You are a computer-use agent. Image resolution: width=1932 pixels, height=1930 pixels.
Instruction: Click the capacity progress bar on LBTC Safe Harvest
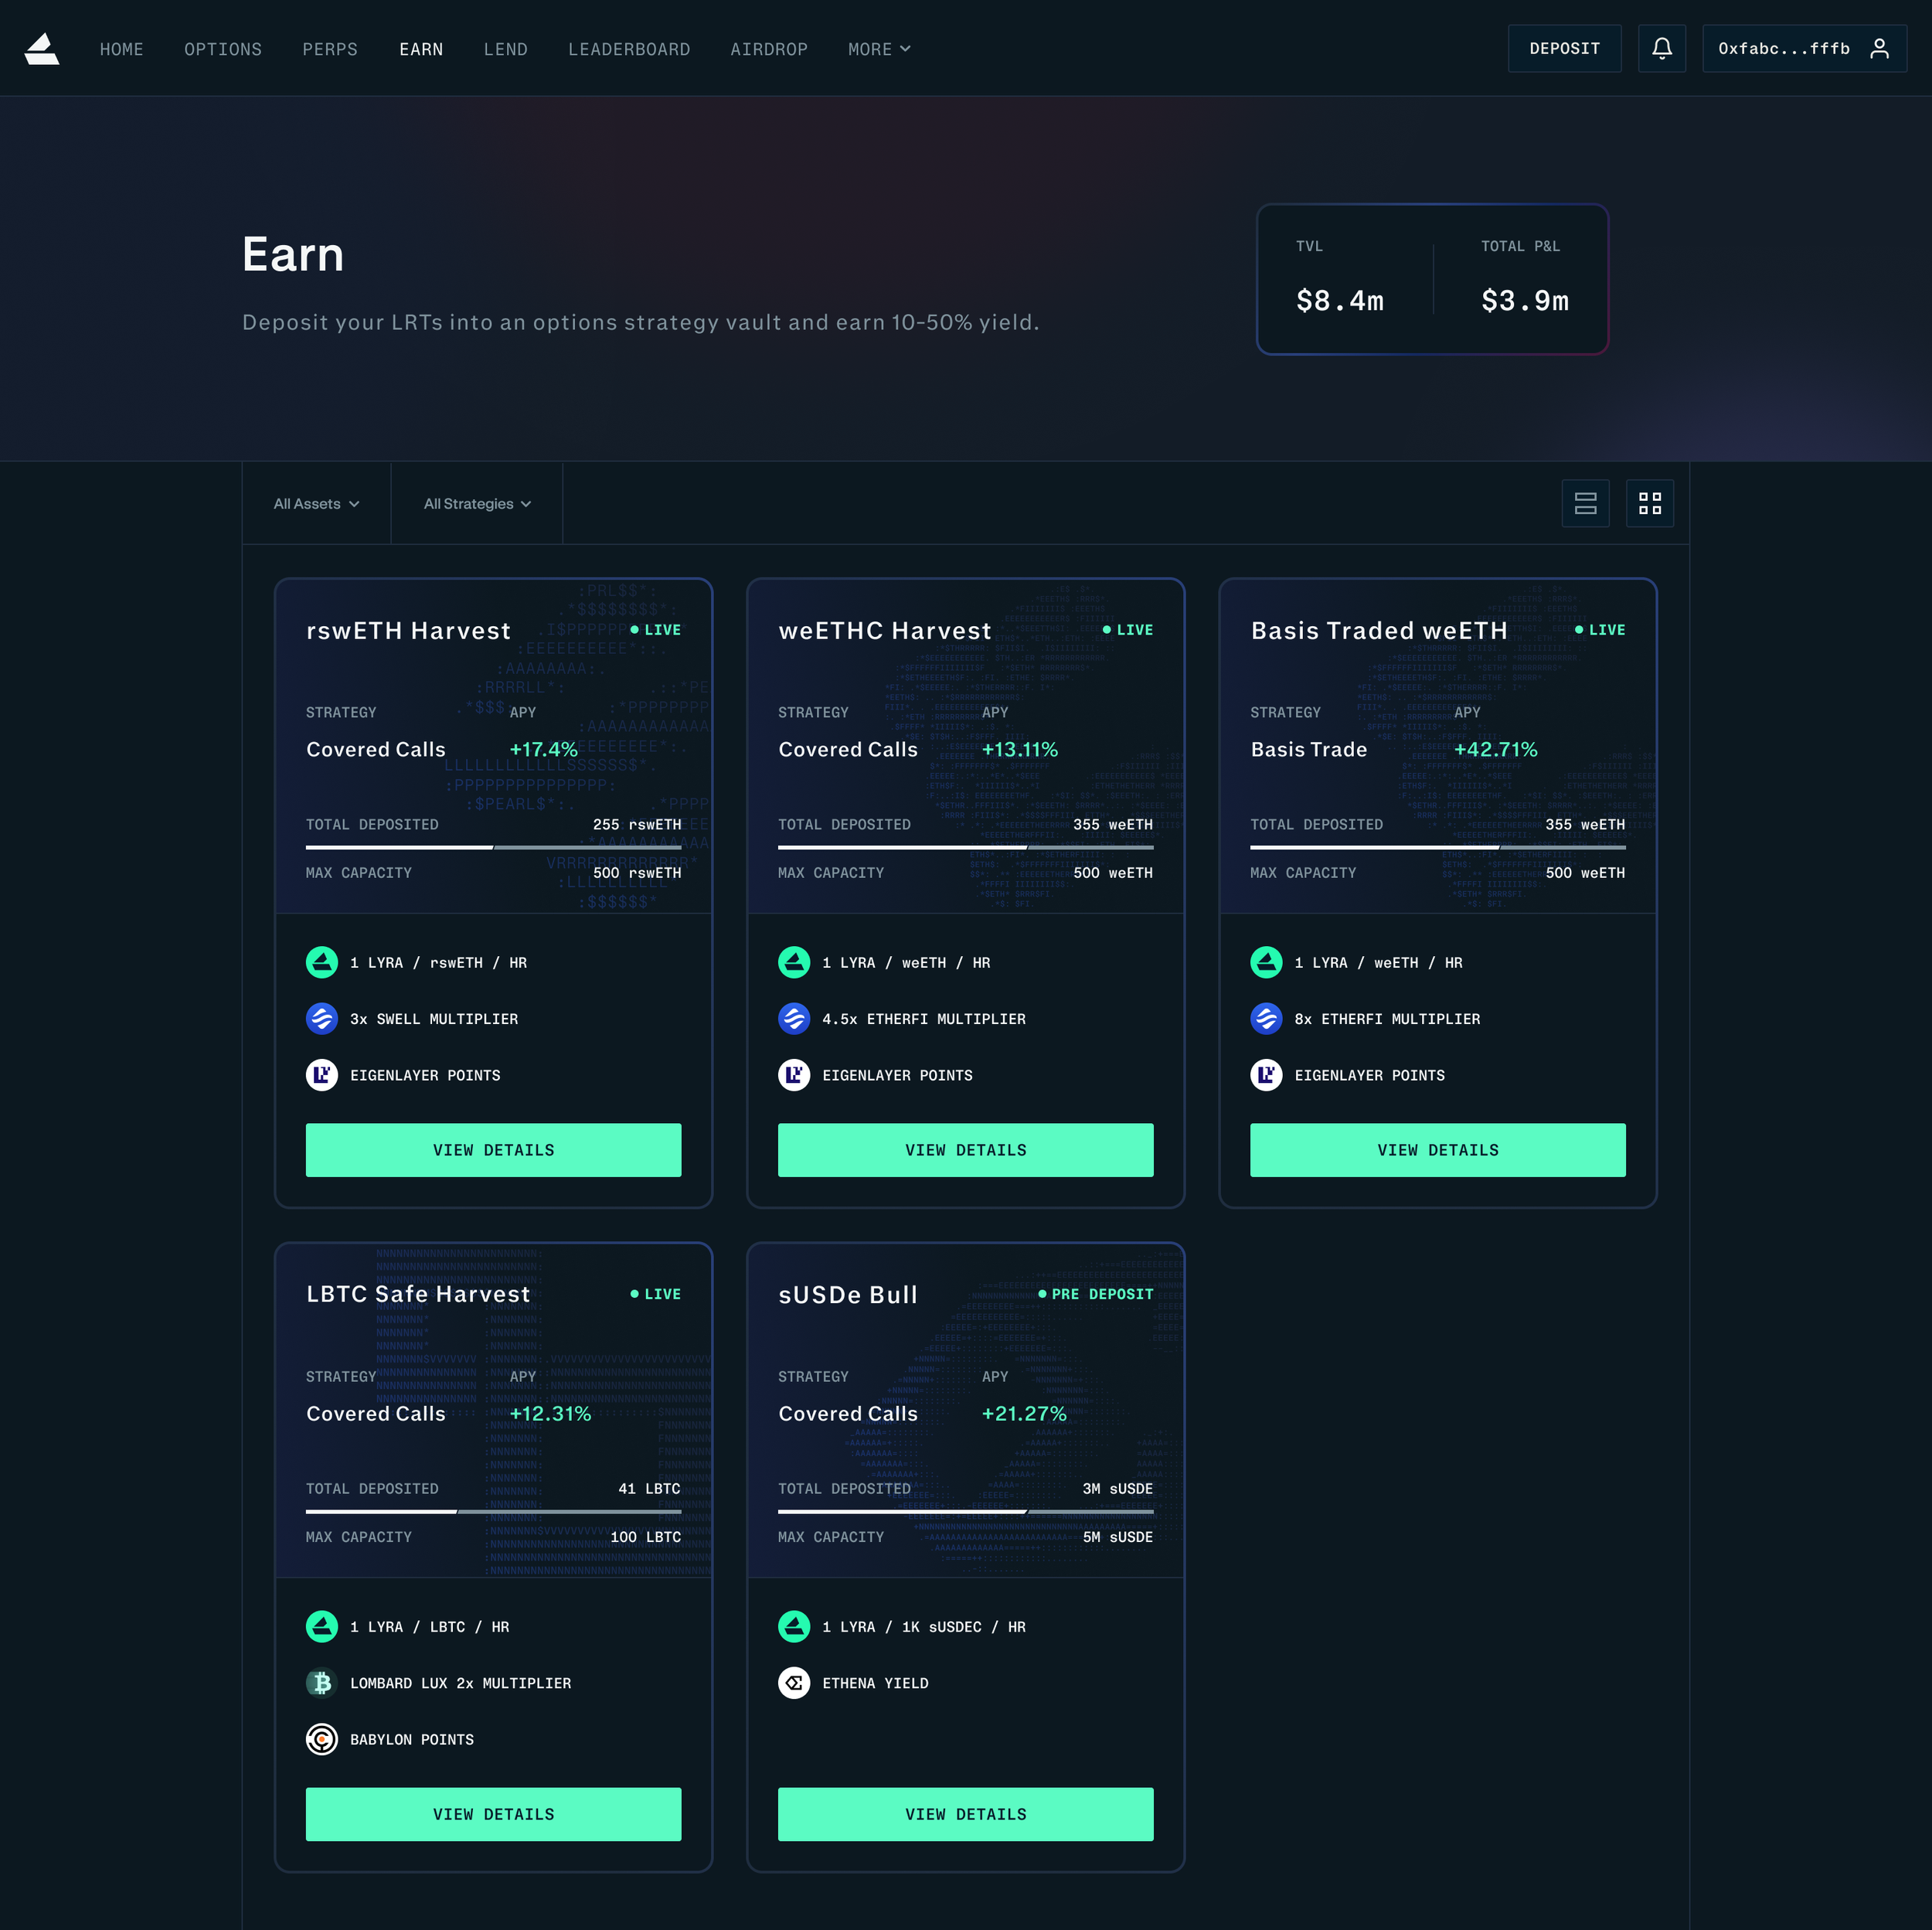coord(493,1512)
